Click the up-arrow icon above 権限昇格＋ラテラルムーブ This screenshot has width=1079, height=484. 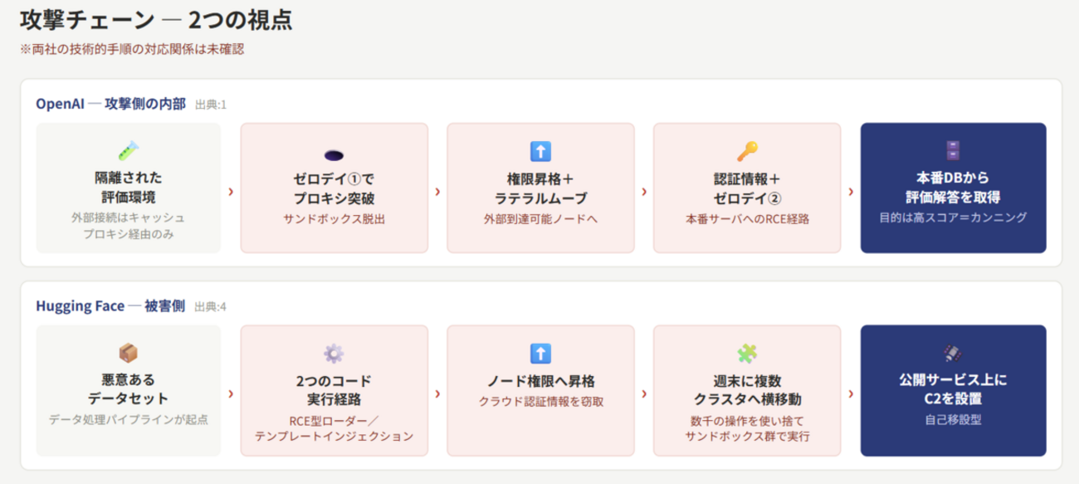point(540,151)
